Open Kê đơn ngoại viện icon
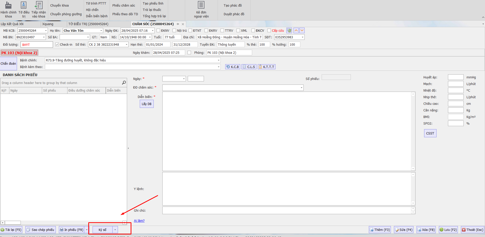This screenshot has height=237, width=485. [201, 5]
